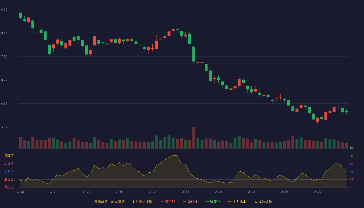Screen dimensions: 364x208
Task: Click the 出货区 zone label
Action: [x=9, y=164]
